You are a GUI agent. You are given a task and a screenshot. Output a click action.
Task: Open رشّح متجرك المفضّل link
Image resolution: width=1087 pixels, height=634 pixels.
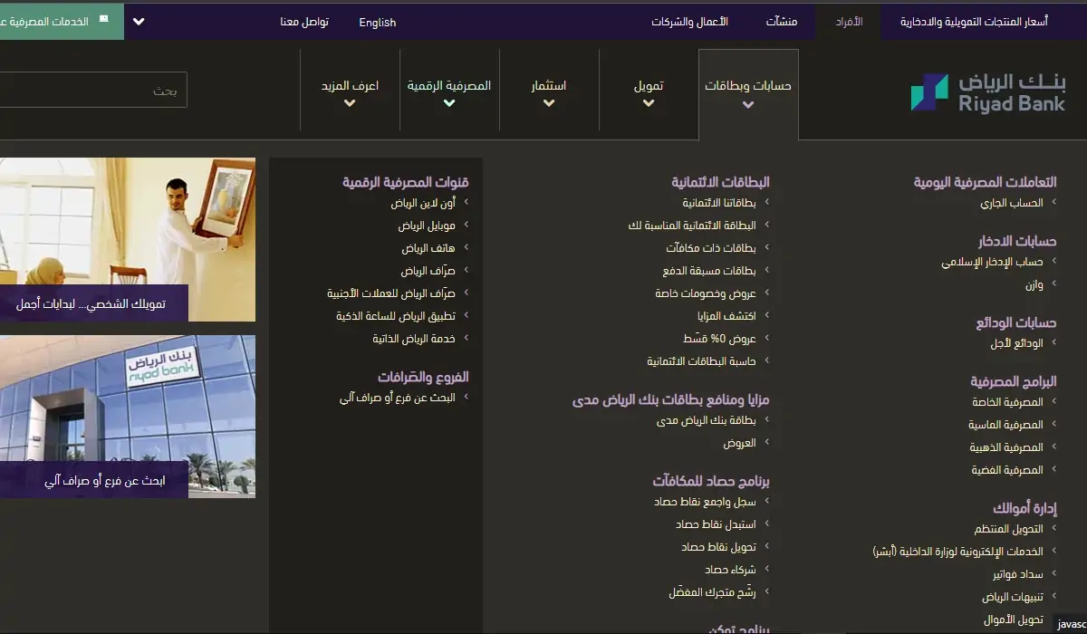pyautogui.click(x=712, y=592)
